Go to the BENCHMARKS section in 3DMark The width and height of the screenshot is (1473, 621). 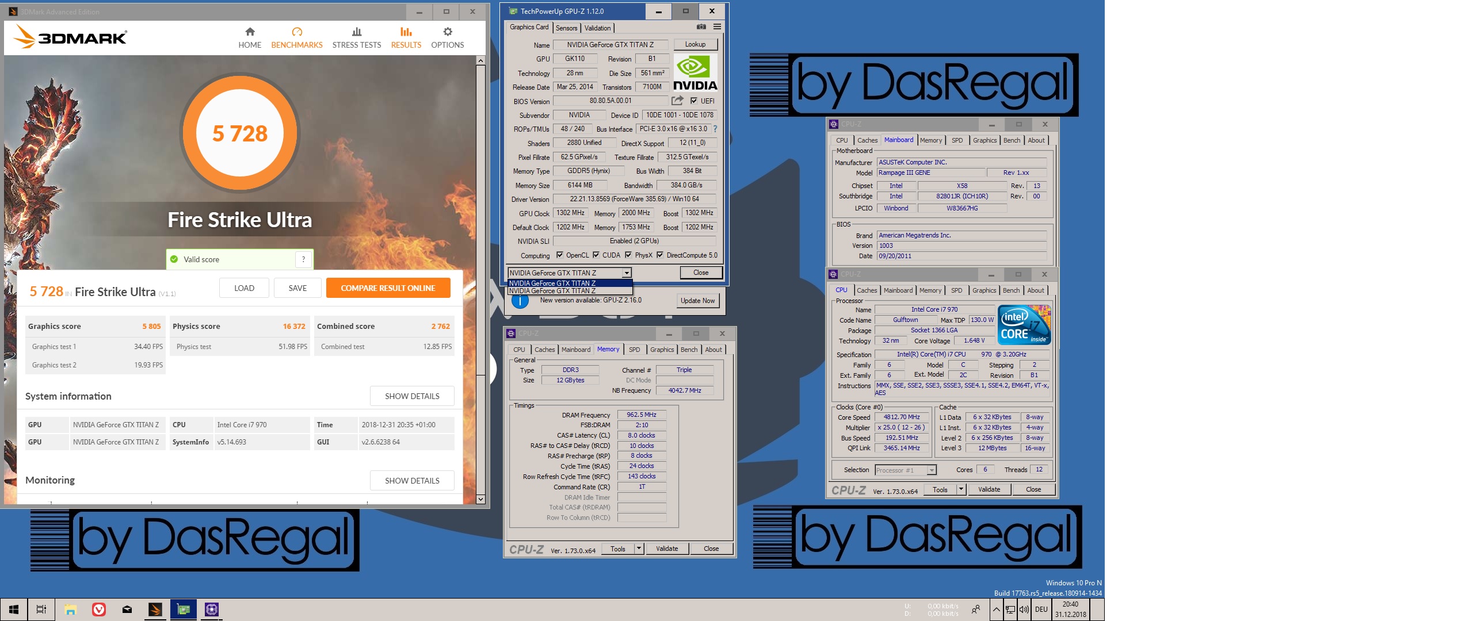click(x=297, y=38)
